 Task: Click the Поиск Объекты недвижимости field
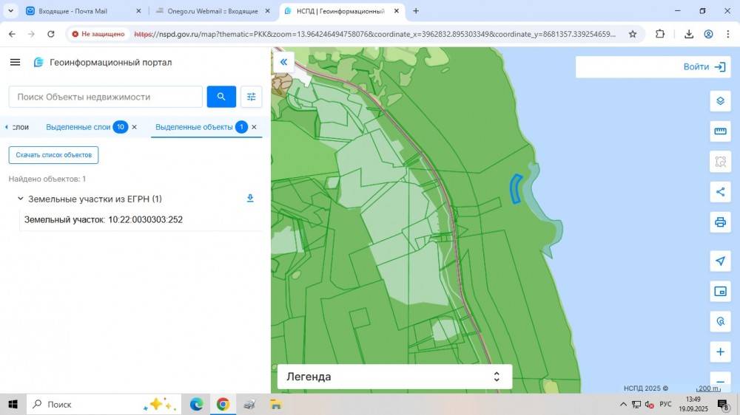click(105, 97)
